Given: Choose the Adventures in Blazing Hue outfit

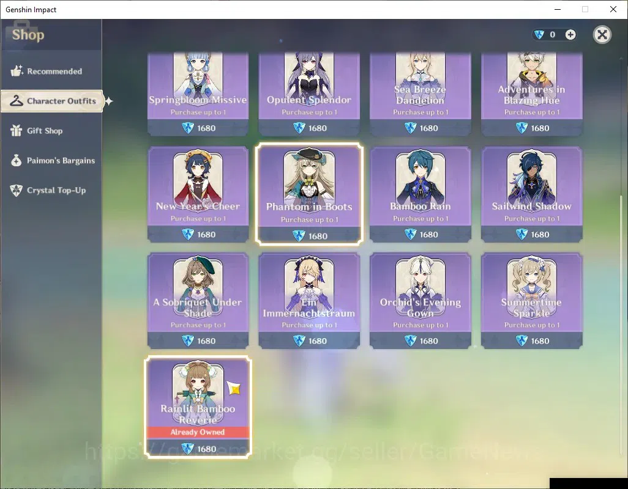Looking at the screenshot, I should tap(531, 94).
